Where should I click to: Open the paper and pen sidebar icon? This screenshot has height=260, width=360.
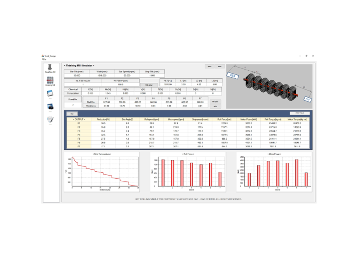50,119
